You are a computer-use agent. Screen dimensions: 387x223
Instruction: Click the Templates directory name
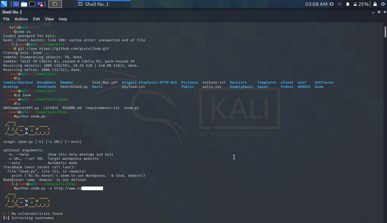coord(267,82)
